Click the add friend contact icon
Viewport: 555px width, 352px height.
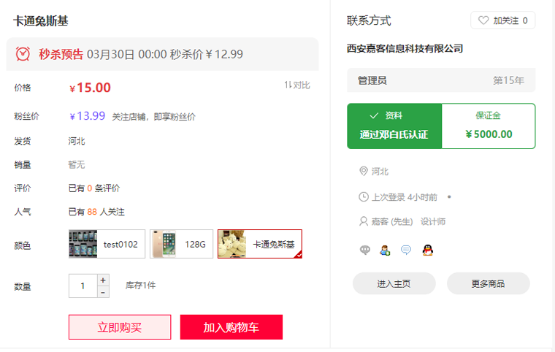point(386,250)
